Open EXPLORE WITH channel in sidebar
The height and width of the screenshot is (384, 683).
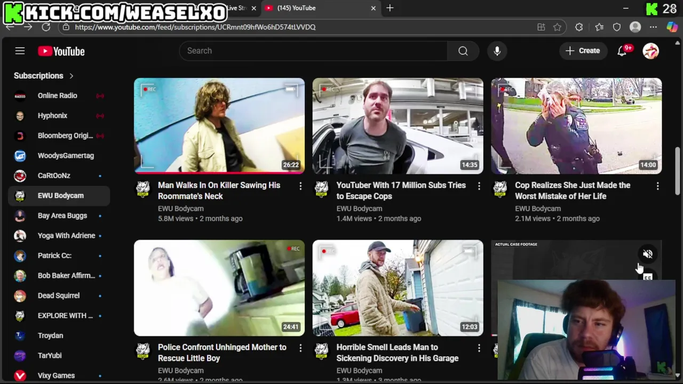point(59,316)
